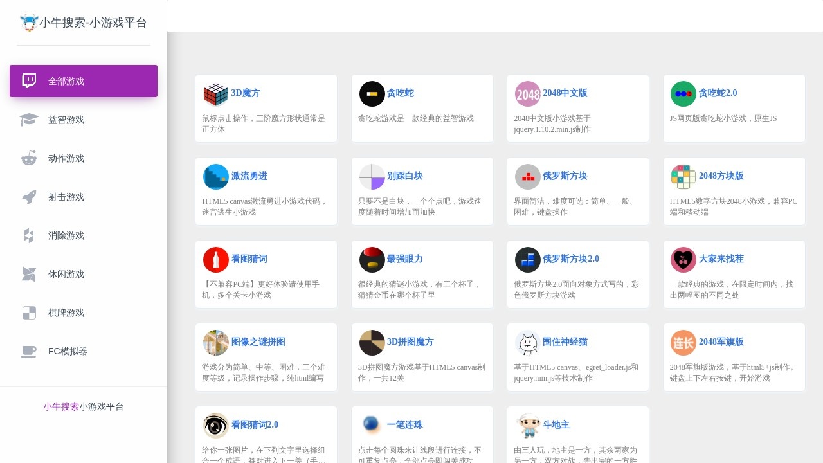Select the 全部游戏 menu item
The width and height of the screenshot is (823, 463).
pos(66,81)
